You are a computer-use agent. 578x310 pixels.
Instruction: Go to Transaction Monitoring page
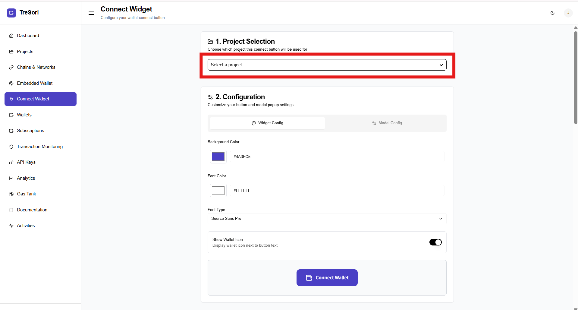(x=39, y=147)
